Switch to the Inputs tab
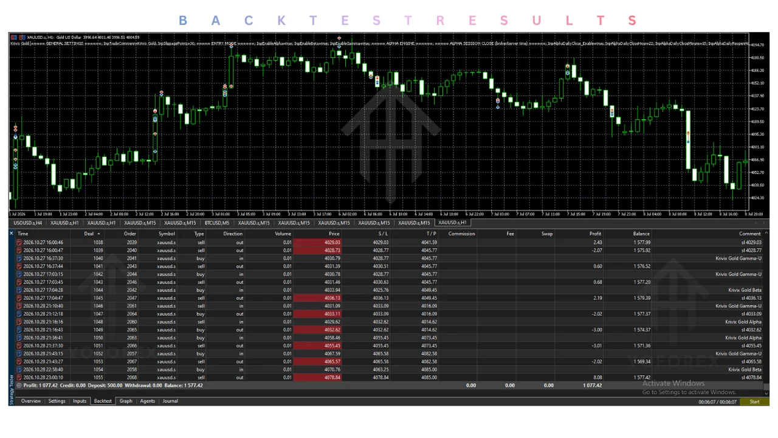 [80, 401]
